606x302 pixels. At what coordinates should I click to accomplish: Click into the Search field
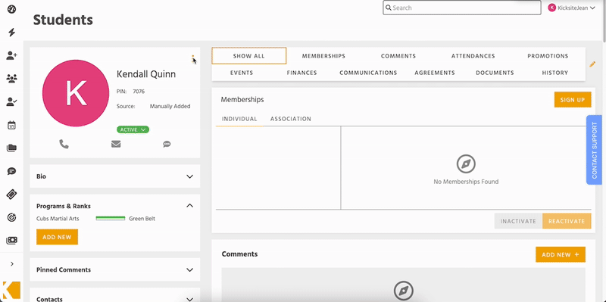[x=462, y=8]
